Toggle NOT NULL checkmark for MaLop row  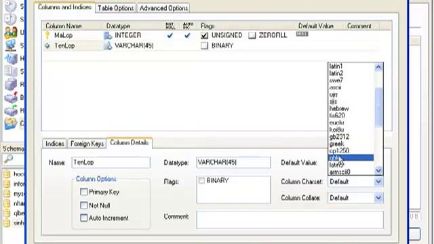tap(170, 35)
